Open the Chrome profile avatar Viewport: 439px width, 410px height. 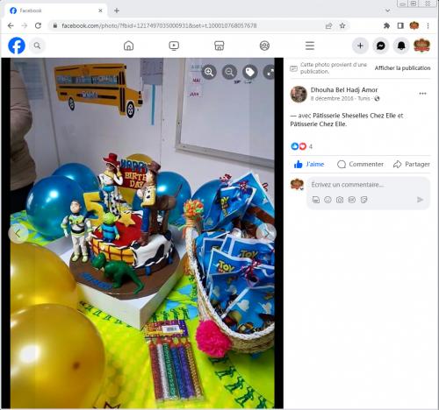[x=414, y=25]
